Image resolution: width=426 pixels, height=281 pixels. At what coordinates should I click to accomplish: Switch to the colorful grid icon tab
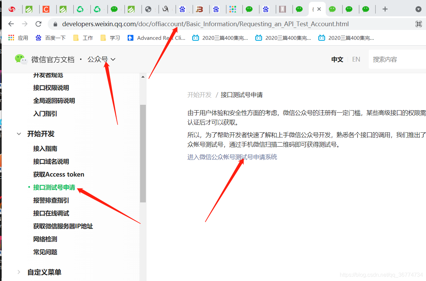point(232,9)
